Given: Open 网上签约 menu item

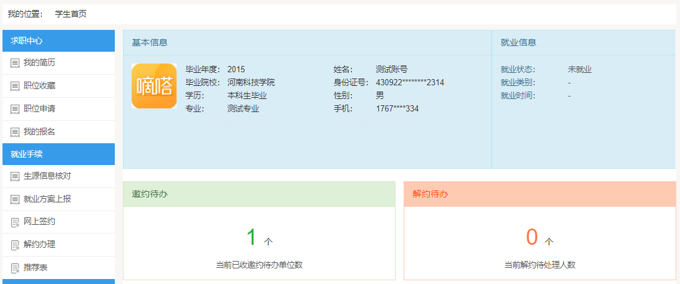Looking at the screenshot, I should pos(40,222).
